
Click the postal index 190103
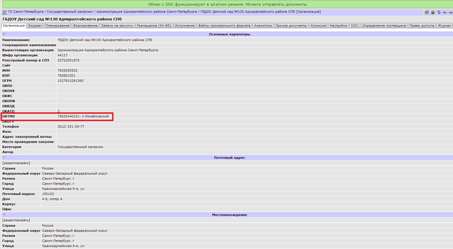pos(48,194)
